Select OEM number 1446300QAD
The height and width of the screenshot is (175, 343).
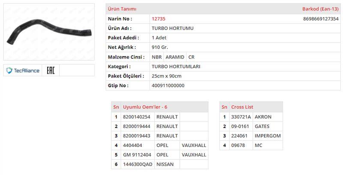(x=138, y=164)
